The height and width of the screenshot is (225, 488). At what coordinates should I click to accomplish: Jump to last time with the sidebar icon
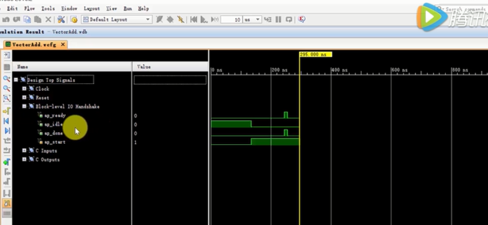tap(7, 131)
